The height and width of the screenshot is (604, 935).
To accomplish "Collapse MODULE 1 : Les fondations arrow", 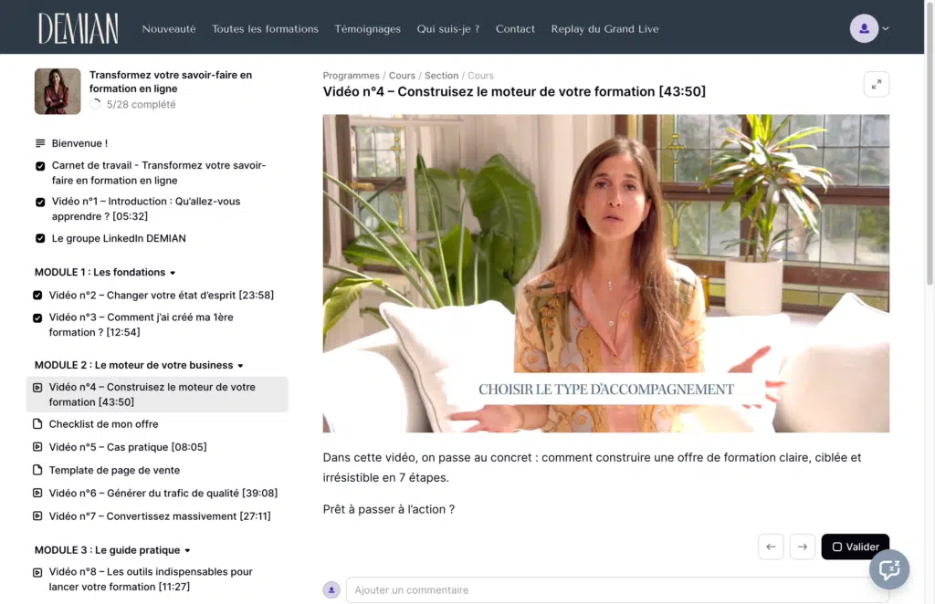I will [x=173, y=273].
